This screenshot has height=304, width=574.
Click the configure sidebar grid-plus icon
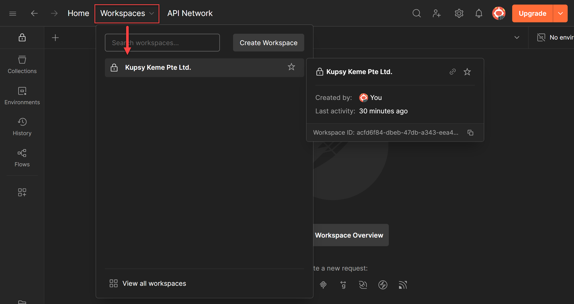[x=22, y=192]
